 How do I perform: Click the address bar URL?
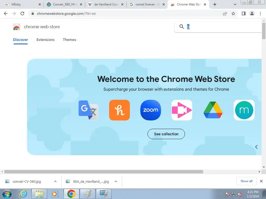pos(66,13)
